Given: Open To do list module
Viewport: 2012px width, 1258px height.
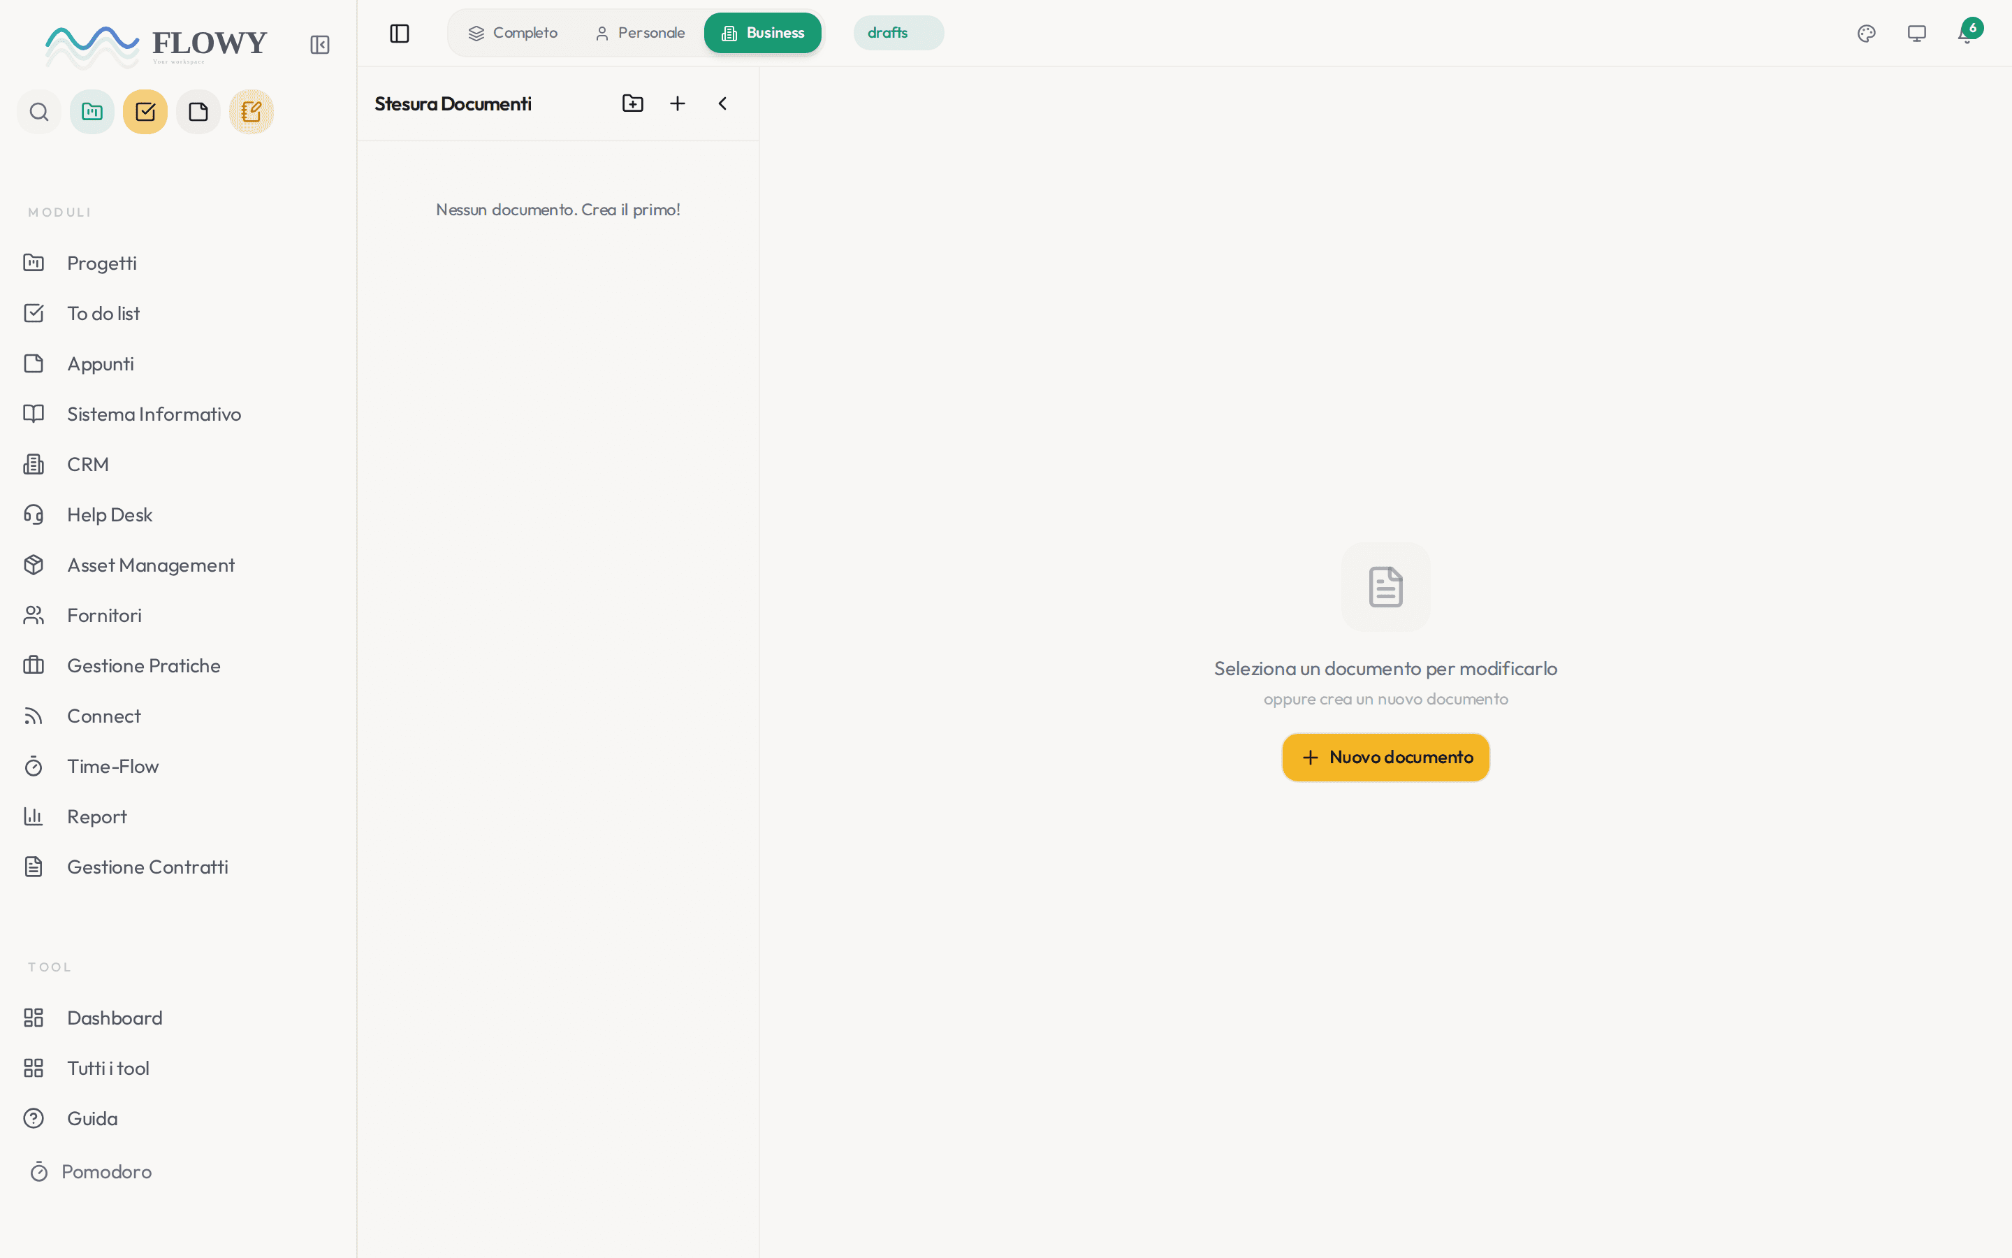Looking at the screenshot, I should 178,314.
